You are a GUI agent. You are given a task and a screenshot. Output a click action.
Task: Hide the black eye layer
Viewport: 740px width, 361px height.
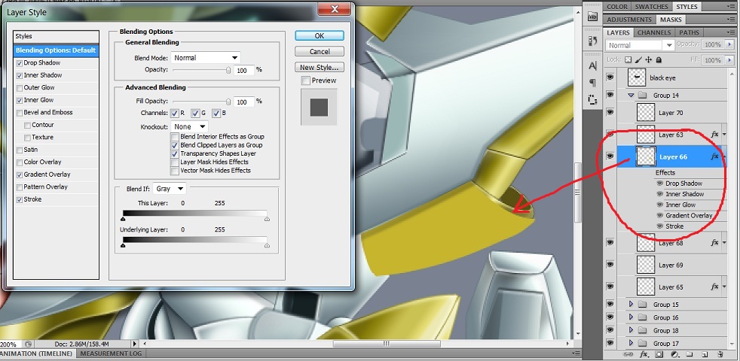click(x=610, y=77)
